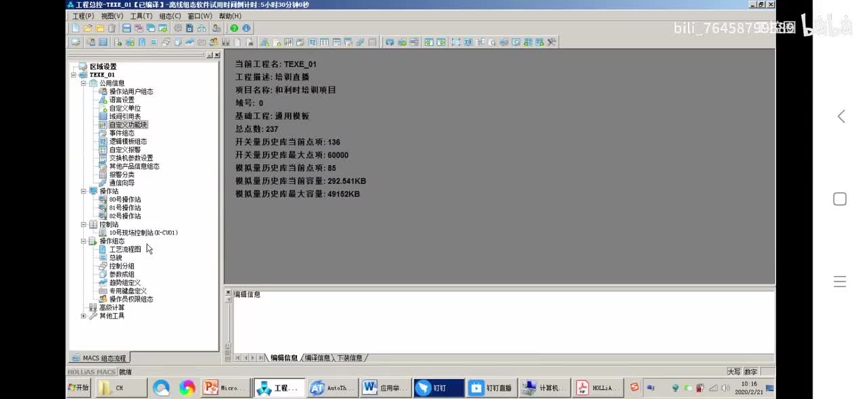The image size is (866, 399).
Task: Select 语言设置 in project tree
Action: tap(122, 100)
